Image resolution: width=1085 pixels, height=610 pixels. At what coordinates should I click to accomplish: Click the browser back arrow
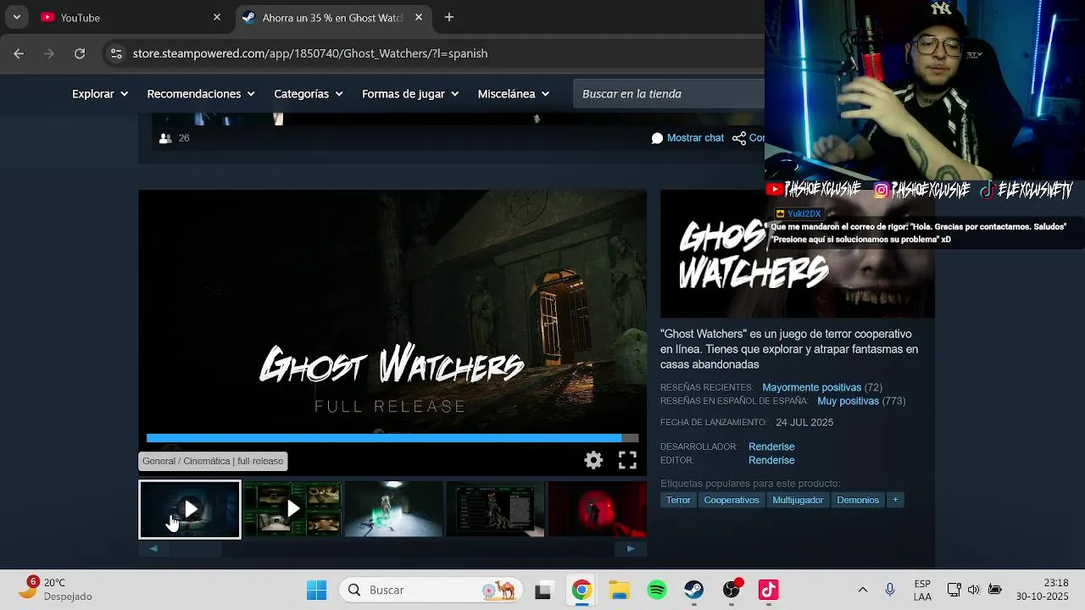click(19, 53)
